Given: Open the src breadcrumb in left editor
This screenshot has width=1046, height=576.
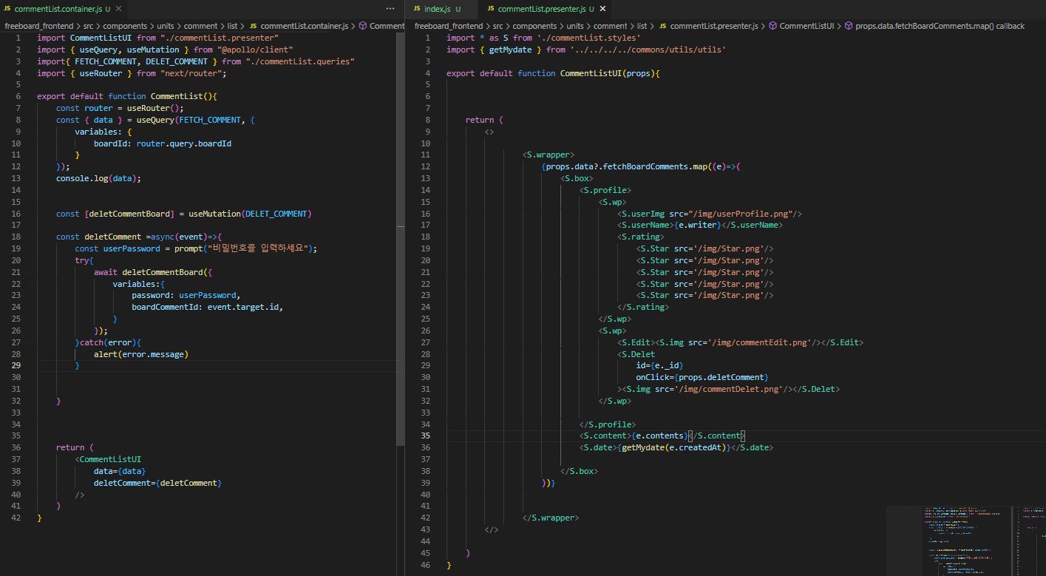Looking at the screenshot, I should (x=88, y=26).
